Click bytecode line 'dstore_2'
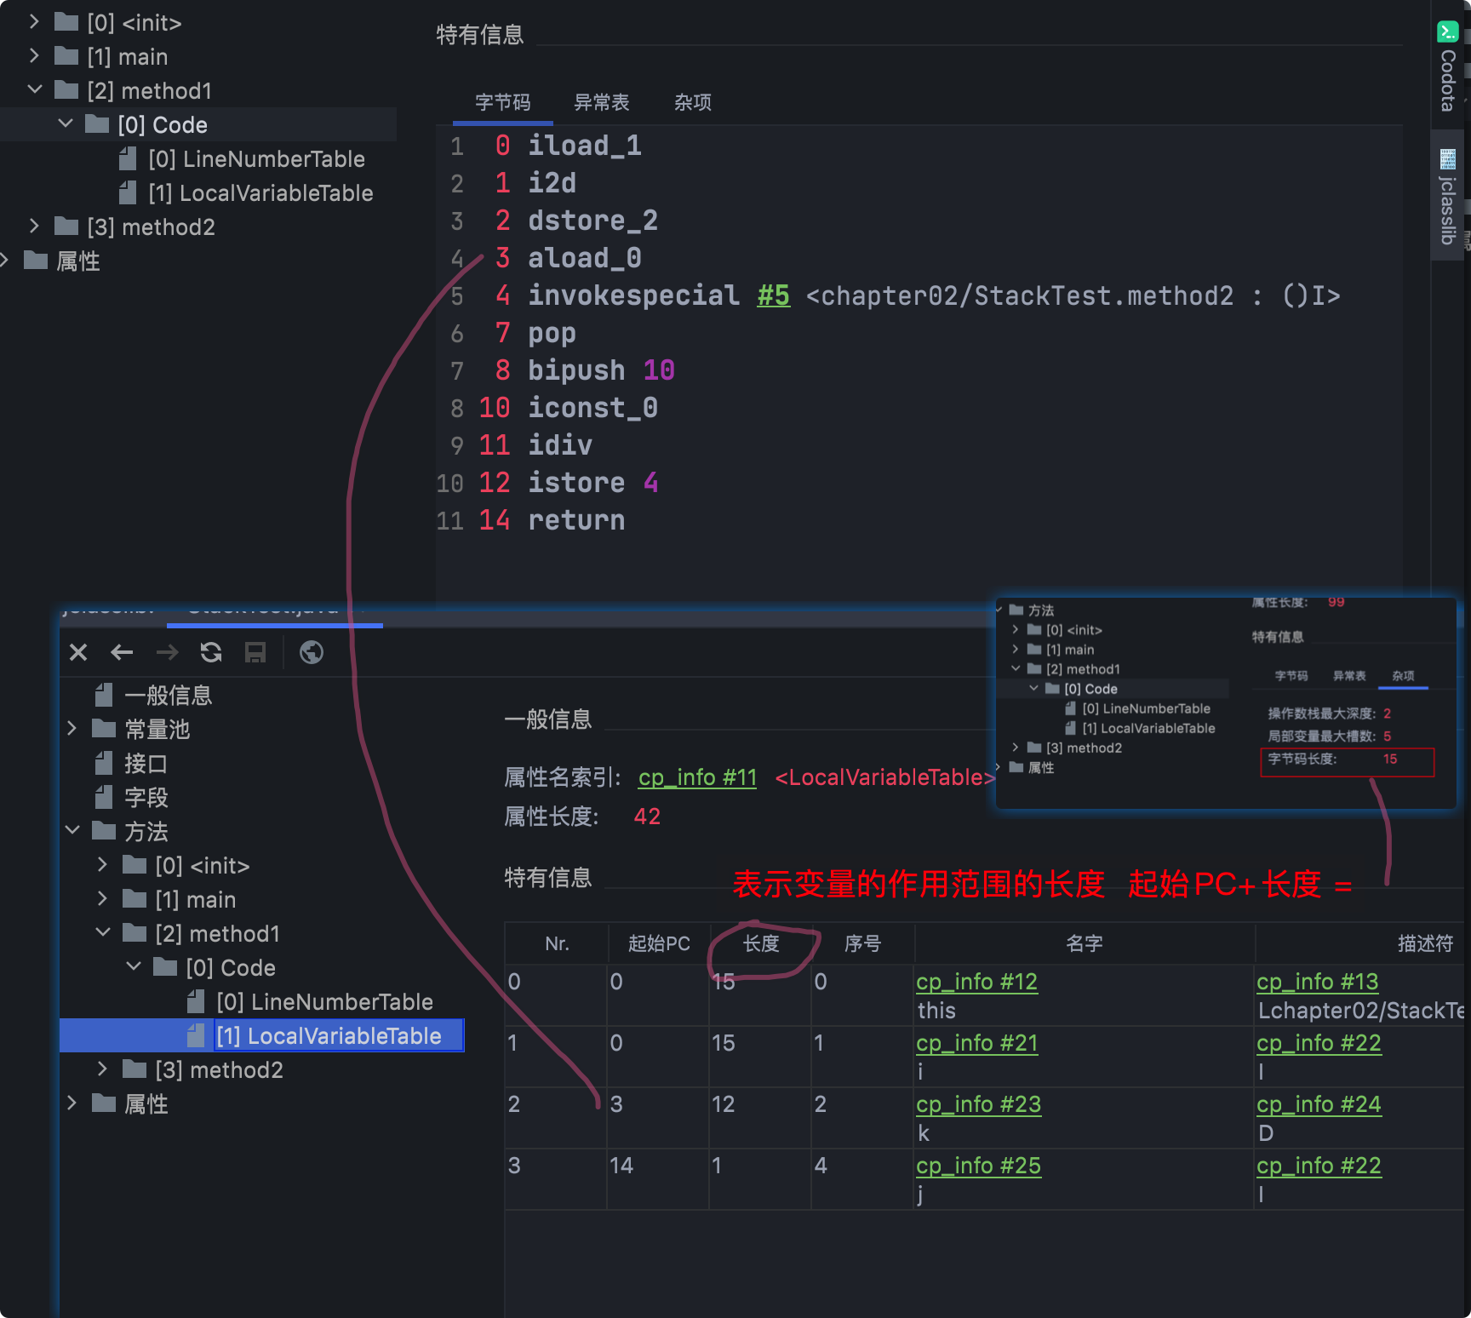The height and width of the screenshot is (1318, 1471). click(x=592, y=221)
